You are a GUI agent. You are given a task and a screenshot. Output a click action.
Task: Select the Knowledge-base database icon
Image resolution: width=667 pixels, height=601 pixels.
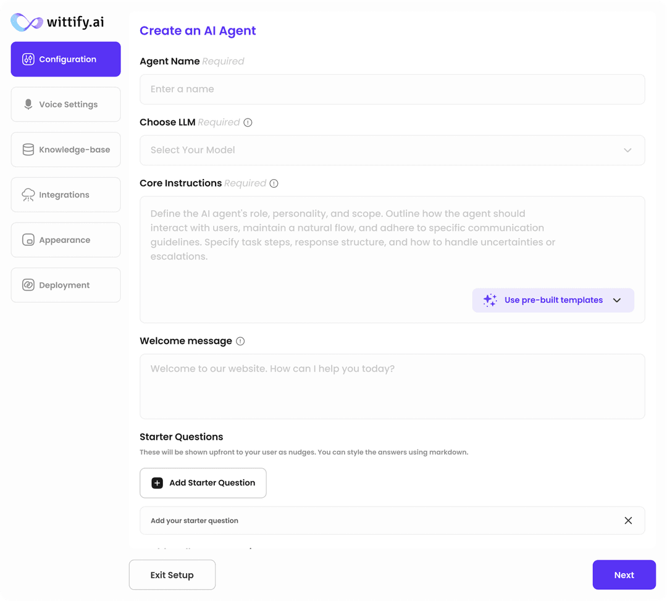tap(28, 149)
